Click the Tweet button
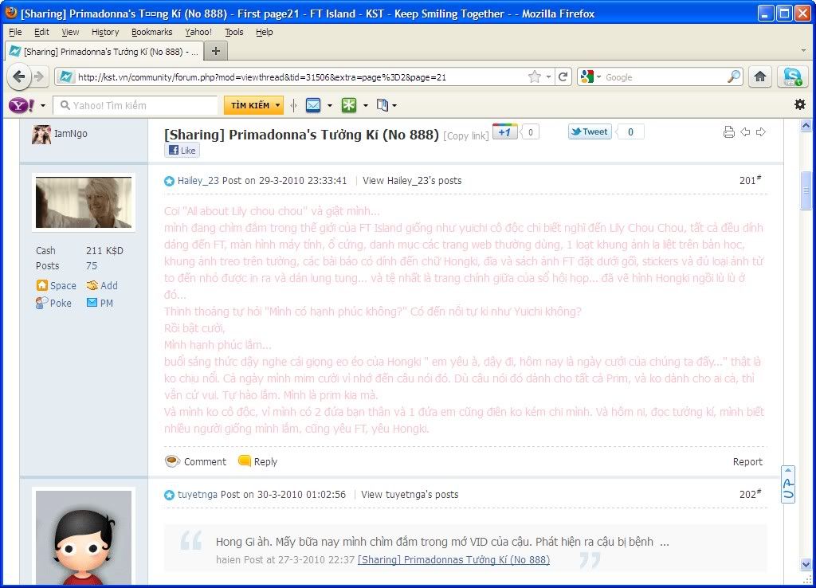The image size is (816, 588). [x=590, y=131]
